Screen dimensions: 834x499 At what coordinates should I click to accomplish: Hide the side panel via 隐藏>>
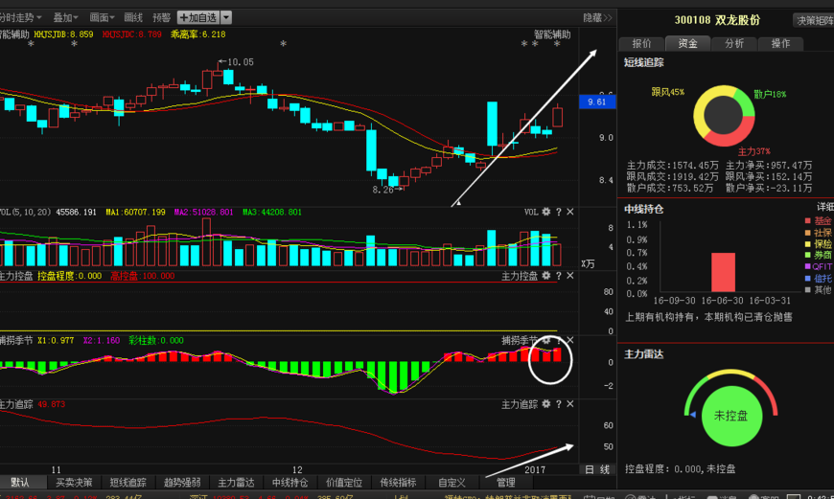597,17
